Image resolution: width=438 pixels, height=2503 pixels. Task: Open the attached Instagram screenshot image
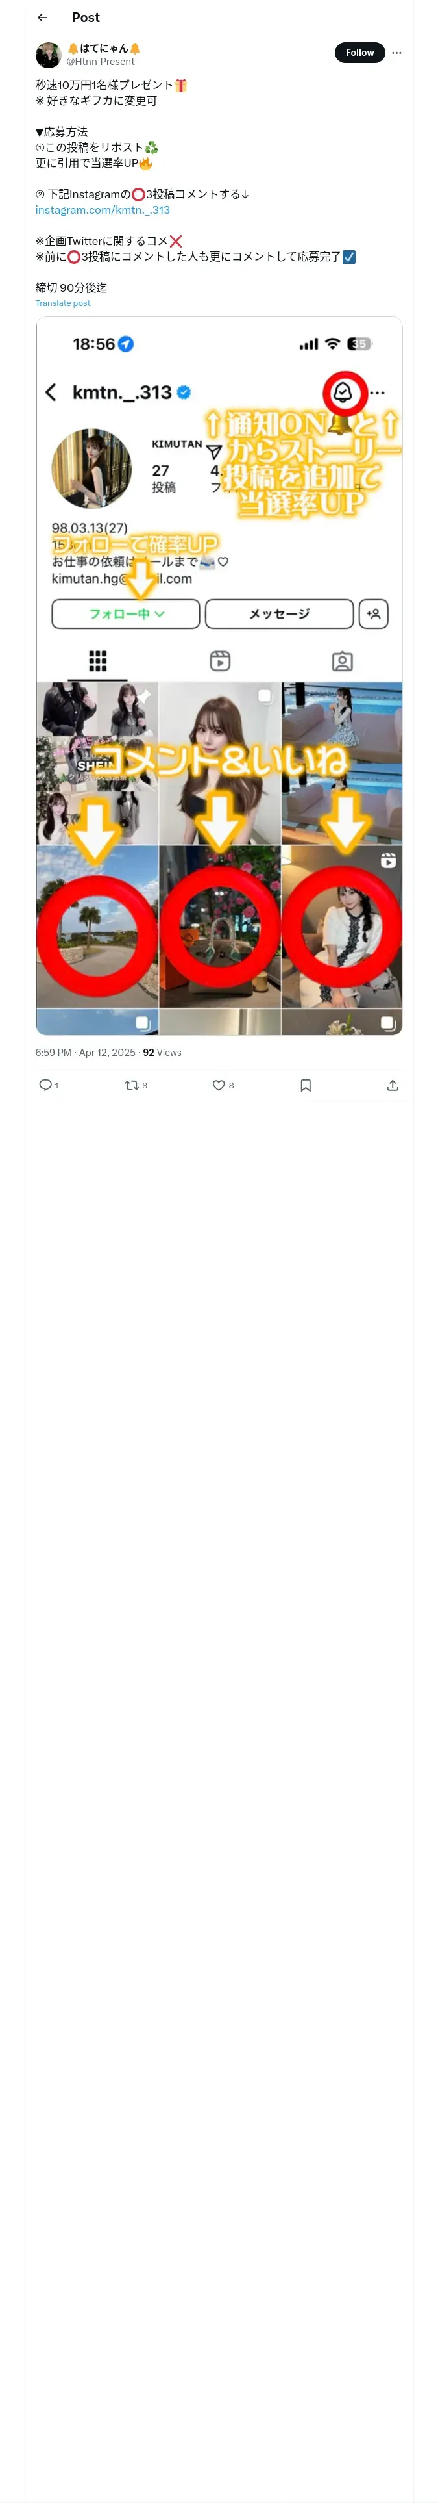219,675
